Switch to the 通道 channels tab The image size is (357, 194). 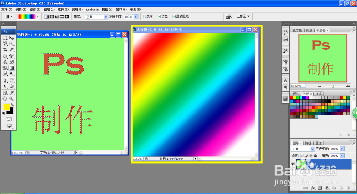[x=318, y=143]
